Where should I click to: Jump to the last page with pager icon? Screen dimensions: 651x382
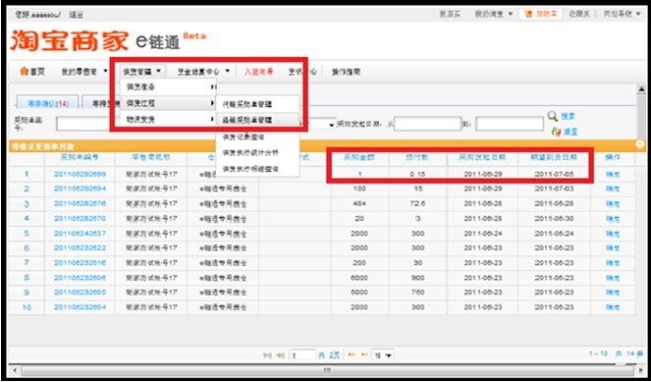364,355
